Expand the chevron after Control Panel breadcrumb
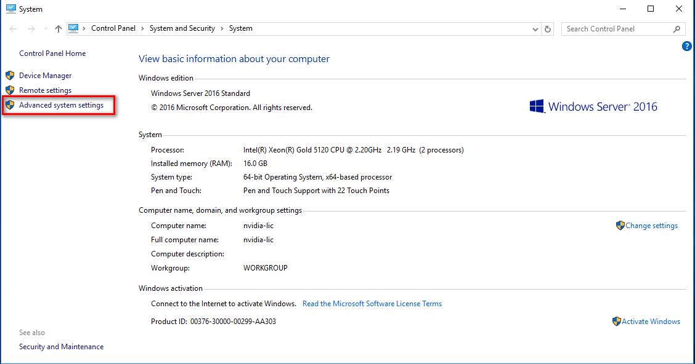Viewport: 695px width, 364px height. click(x=142, y=28)
